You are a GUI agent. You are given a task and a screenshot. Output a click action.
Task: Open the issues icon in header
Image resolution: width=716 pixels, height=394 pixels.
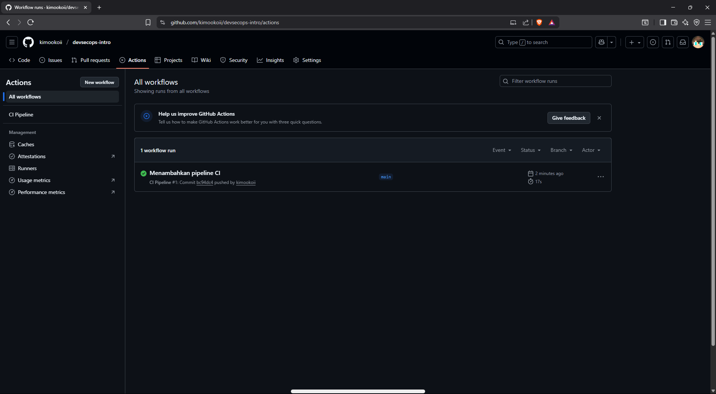(653, 42)
